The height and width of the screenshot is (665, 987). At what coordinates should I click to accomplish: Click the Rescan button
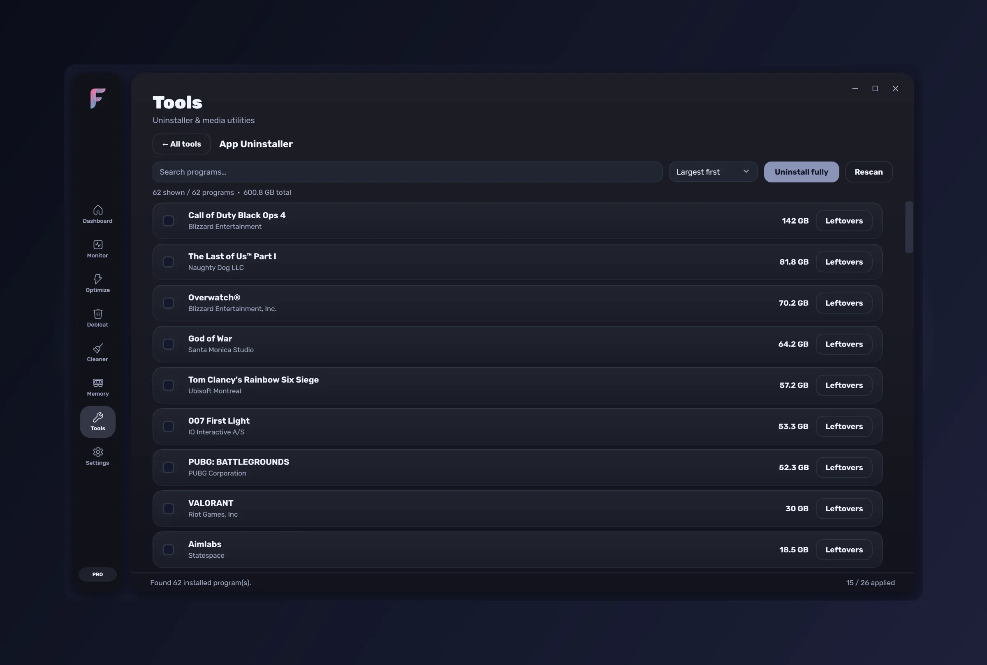[869, 172]
